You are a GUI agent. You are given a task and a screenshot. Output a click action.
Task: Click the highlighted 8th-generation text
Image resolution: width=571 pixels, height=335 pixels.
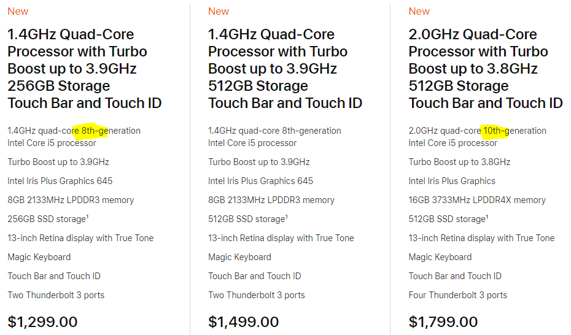pyautogui.click(x=95, y=131)
